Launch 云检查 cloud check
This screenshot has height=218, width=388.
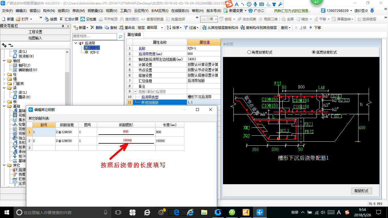point(88,19)
